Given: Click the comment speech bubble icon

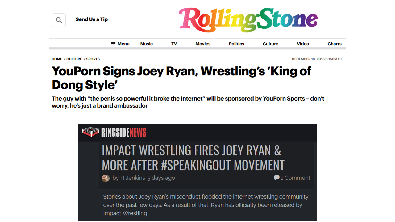Looking at the screenshot, I should 276,178.
